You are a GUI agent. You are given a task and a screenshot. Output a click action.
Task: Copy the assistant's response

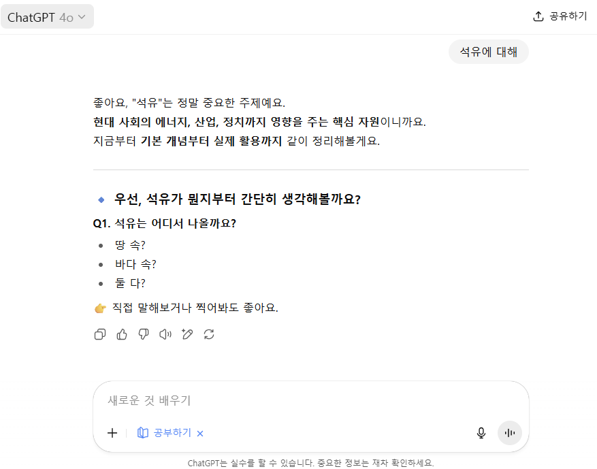pos(100,334)
